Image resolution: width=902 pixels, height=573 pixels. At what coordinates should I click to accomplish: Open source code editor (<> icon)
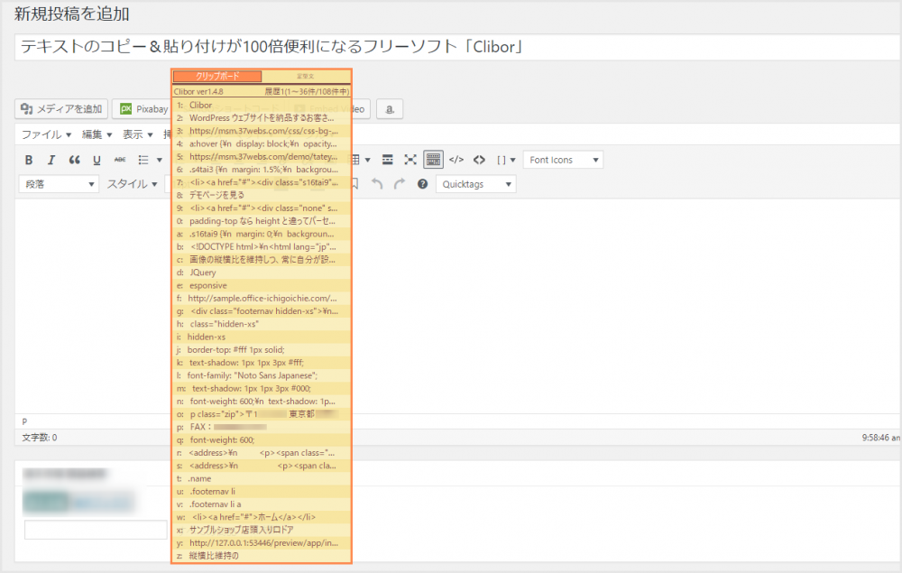pos(479,160)
